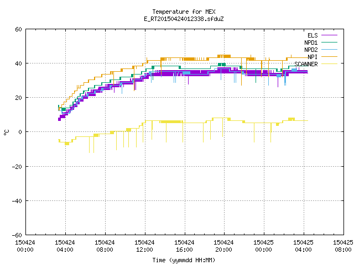Click the °C y-axis unit label

7,132
